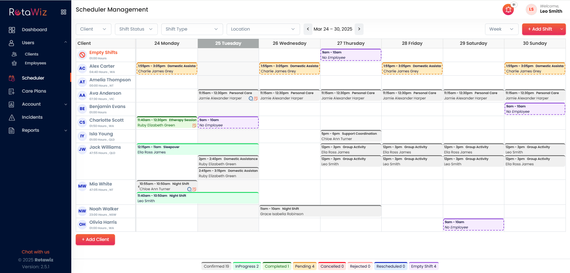The height and width of the screenshot is (273, 570).
Task: Click the clock icon on Mia White's Monday shift
Action: click(x=189, y=189)
